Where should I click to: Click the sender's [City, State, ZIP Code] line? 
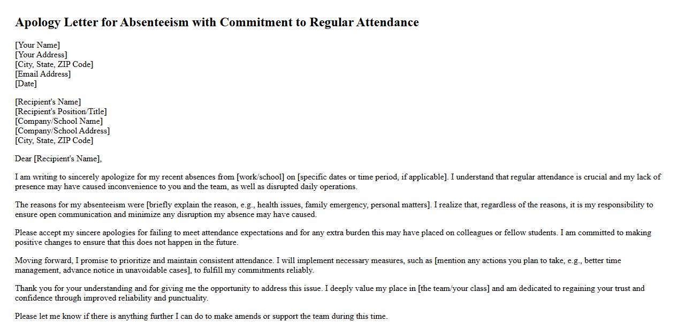click(x=54, y=64)
